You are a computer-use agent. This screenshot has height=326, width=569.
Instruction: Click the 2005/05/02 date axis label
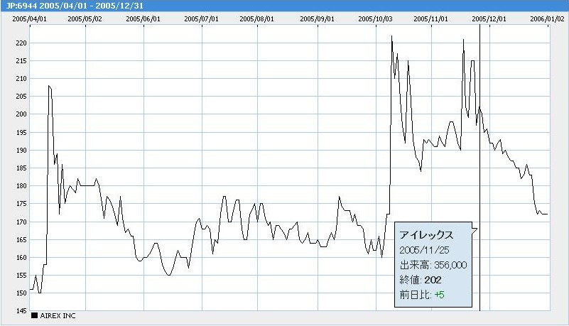pos(85,19)
